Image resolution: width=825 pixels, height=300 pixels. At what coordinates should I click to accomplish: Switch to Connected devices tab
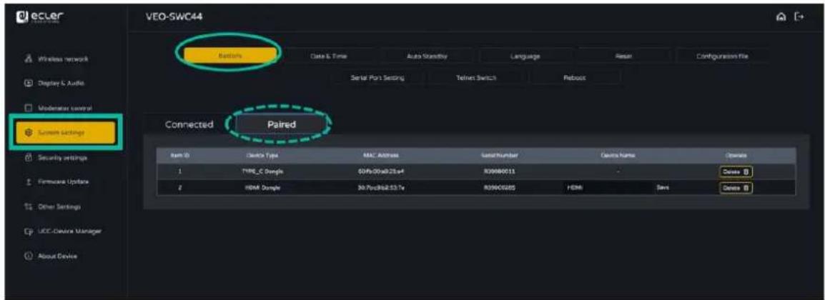click(x=189, y=124)
